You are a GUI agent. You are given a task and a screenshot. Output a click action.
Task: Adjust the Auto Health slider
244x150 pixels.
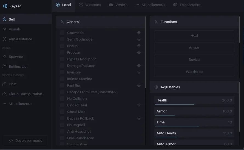coord(194,133)
